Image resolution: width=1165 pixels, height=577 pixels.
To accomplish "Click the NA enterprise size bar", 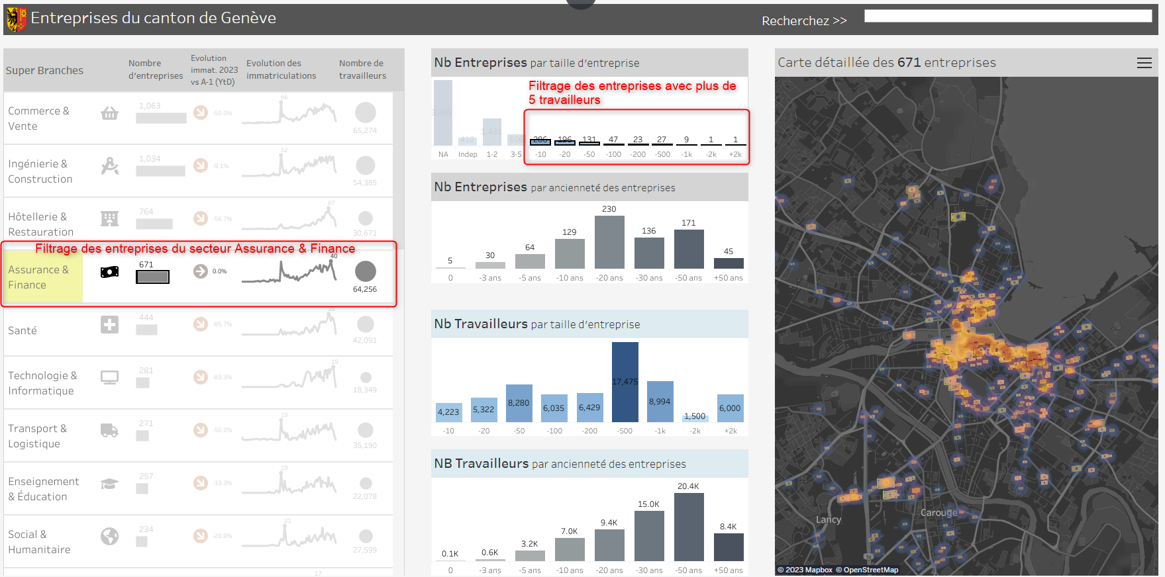I will [x=443, y=112].
